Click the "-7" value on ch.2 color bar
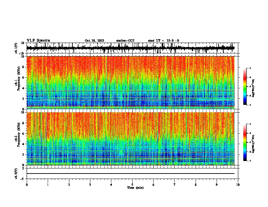Screen dimensions: 268x207 pyautogui.click(x=249, y=161)
